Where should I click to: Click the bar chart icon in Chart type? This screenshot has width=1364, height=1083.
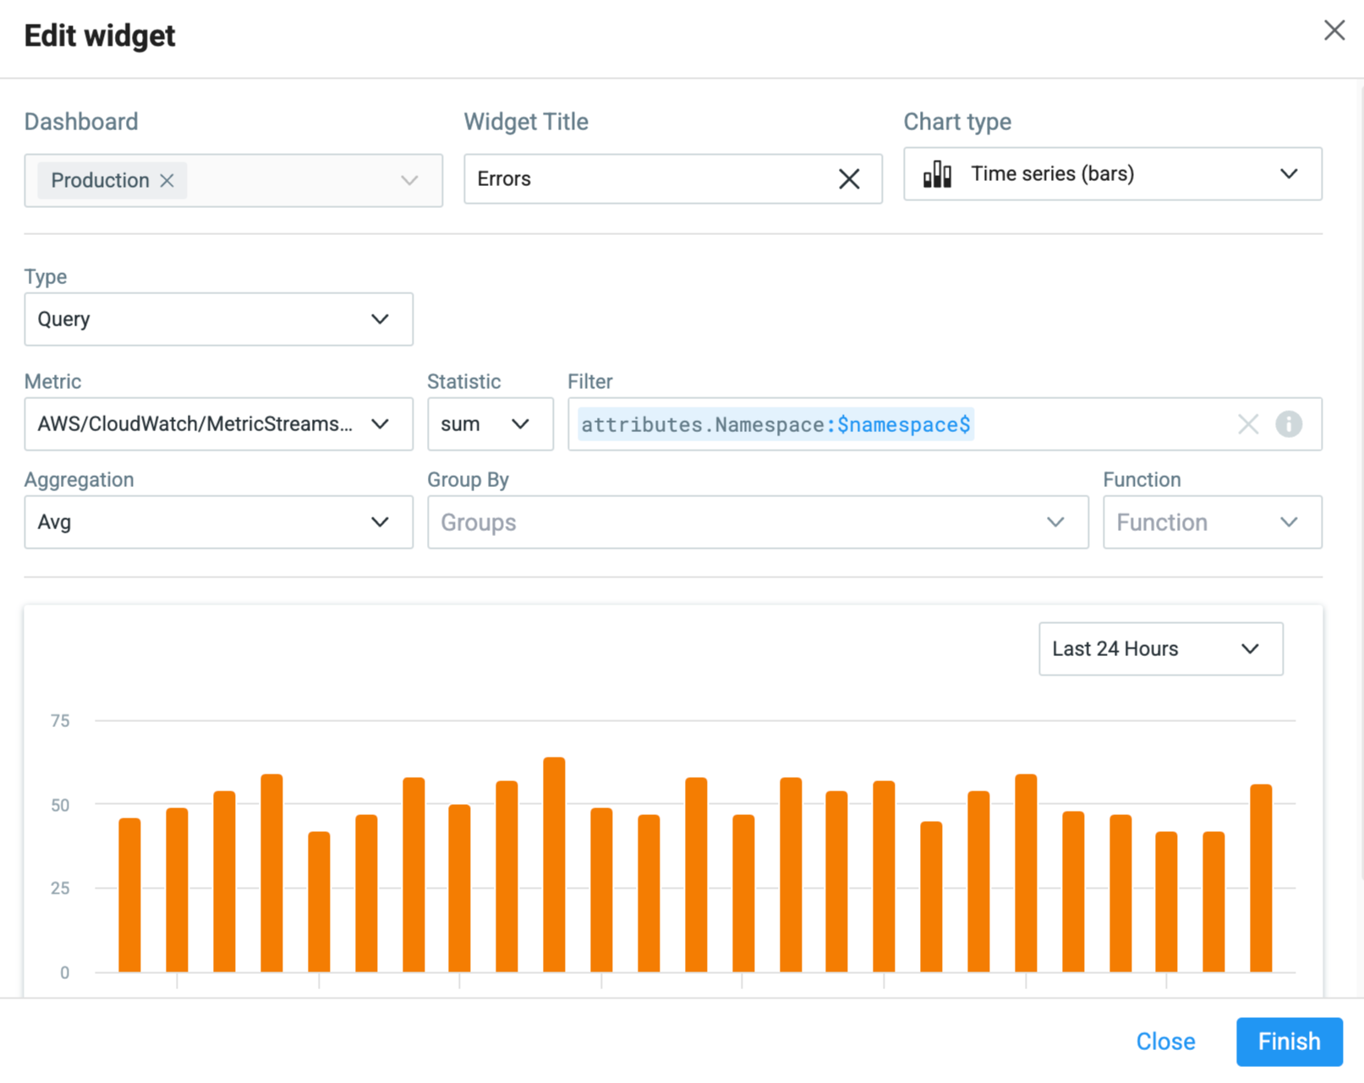click(x=937, y=174)
